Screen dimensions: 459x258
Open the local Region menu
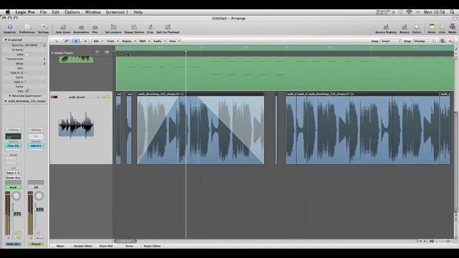[x=128, y=42]
